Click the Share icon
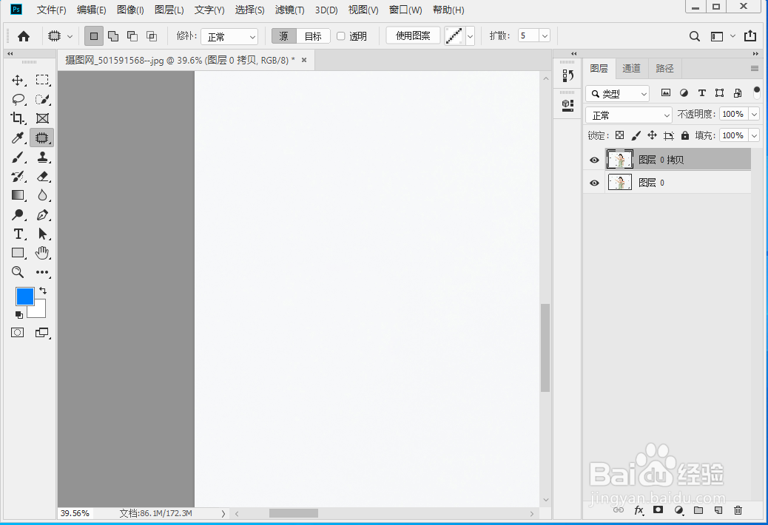Image resolution: width=768 pixels, height=525 pixels. [x=750, y=35]
